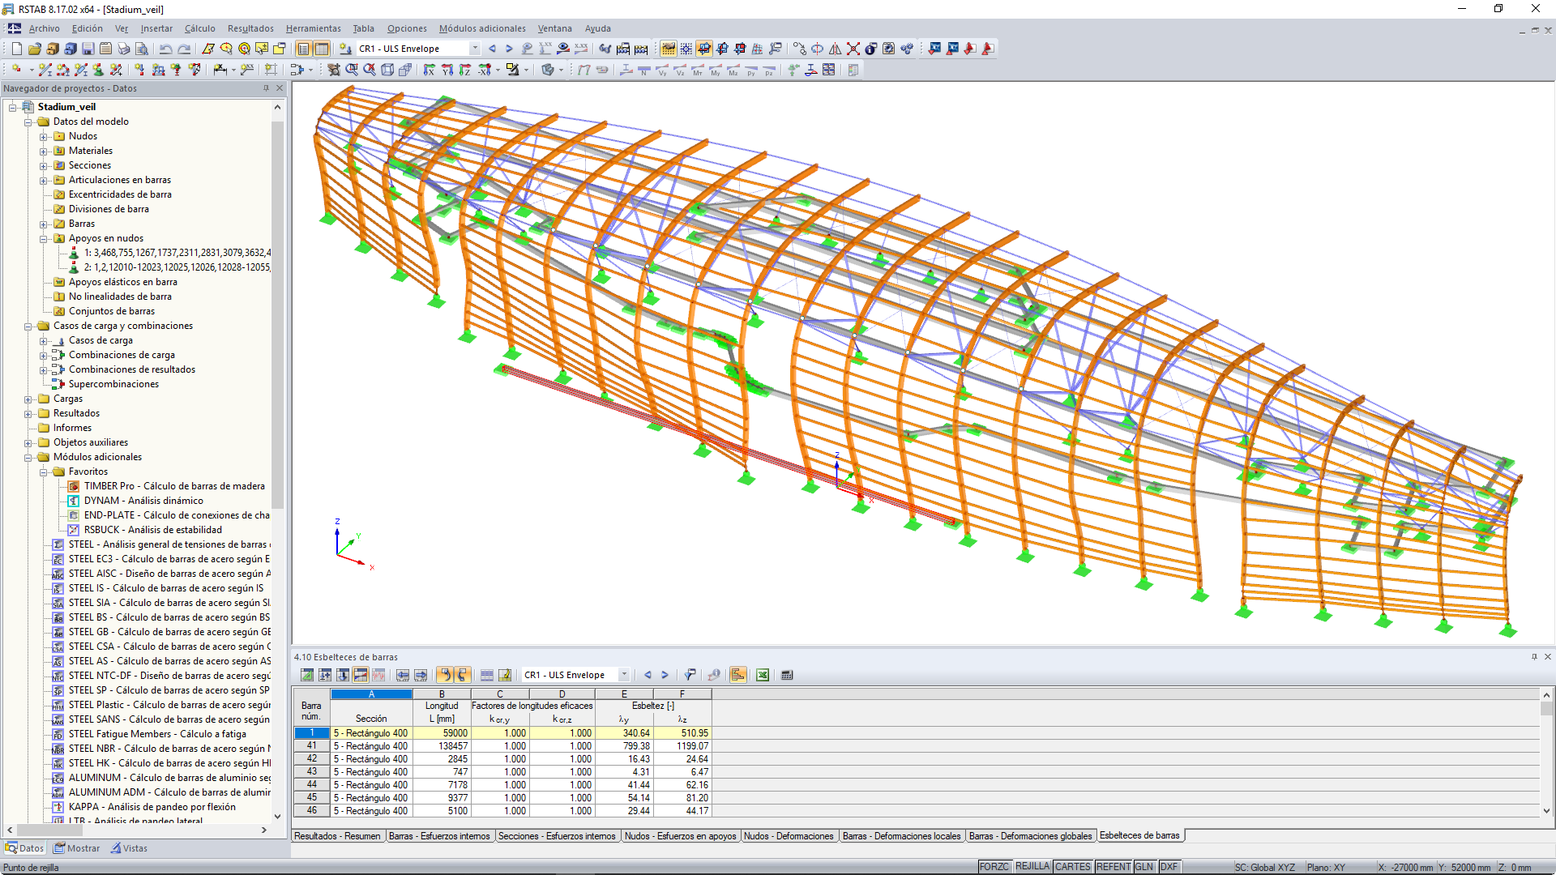Toggle REJILLA grid in status bar
This screenshot has height=875, width=1556.
(x=1032, y=867)
